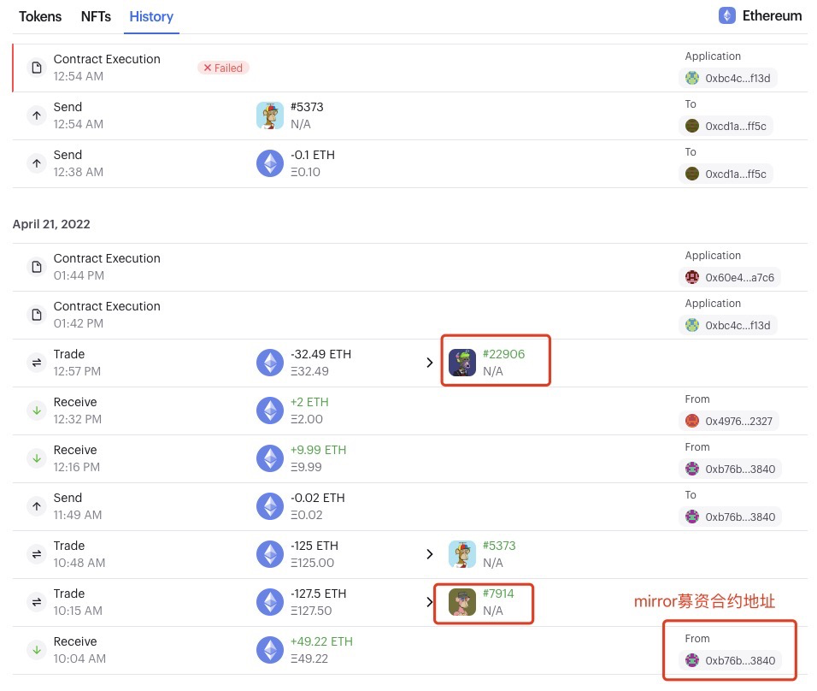Viewport: 817px width, 691px height.
Task: Click ETH coin icon in -127.5 ETH row
Action: coord(270,602)
